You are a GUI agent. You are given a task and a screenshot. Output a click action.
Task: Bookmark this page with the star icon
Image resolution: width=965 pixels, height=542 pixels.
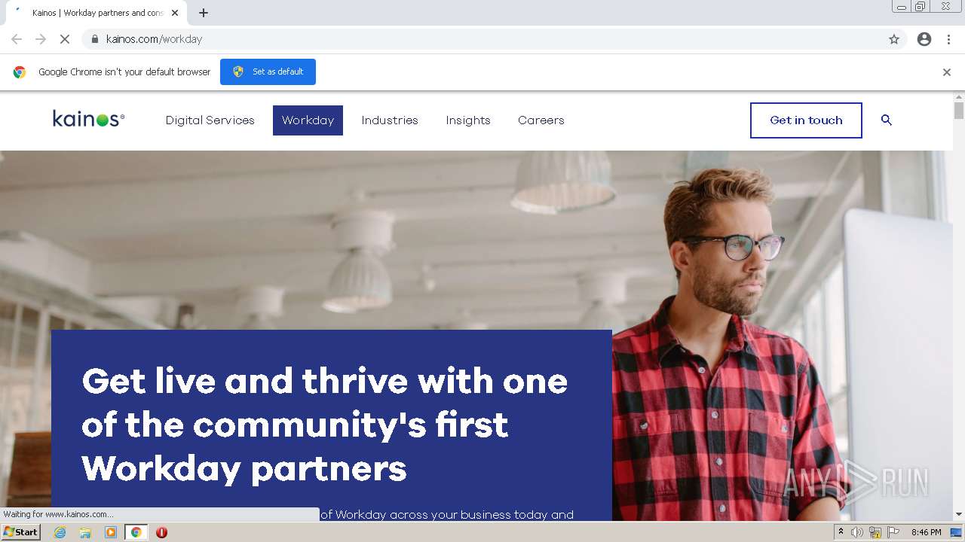(894, 39)
